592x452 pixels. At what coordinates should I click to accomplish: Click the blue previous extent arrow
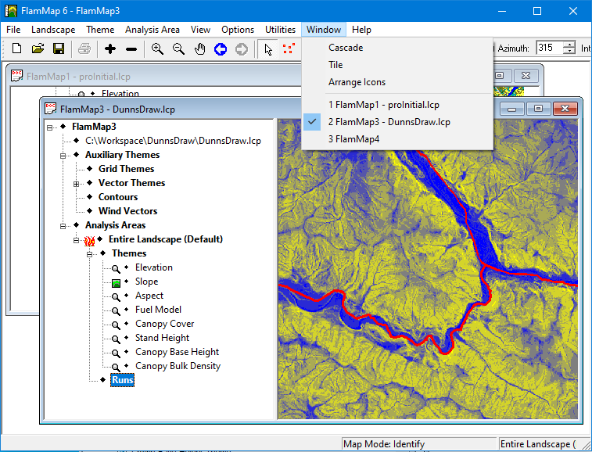(x=221, y=49)
